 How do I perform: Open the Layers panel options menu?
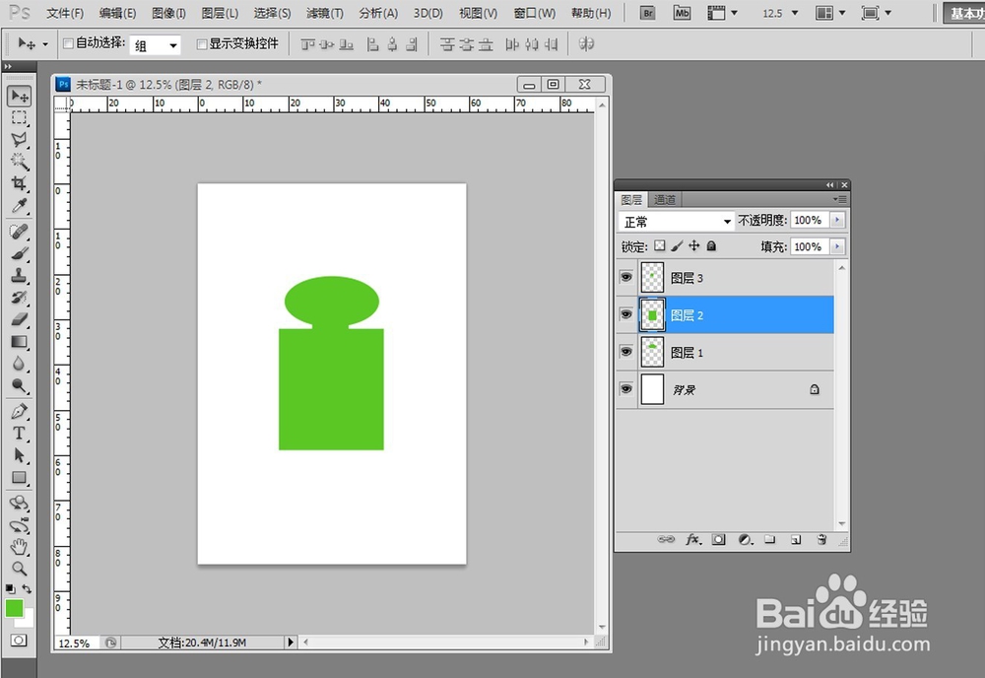pyautogui.click(x=840, y=199)
